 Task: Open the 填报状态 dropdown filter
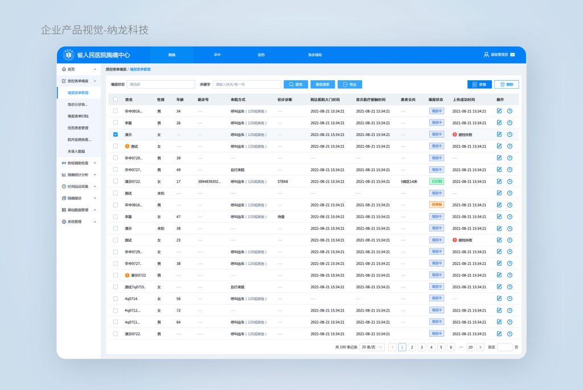click(161, 84)
